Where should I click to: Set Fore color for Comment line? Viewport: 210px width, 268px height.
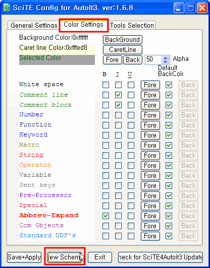pyautogui.click(x=150, y=95)
